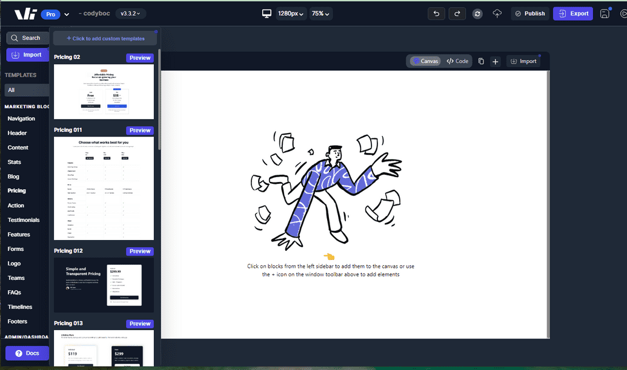Screen dimensions: 627x370
Task: Click the MARKETING BLOCKS heading
Action: (27, 106)
